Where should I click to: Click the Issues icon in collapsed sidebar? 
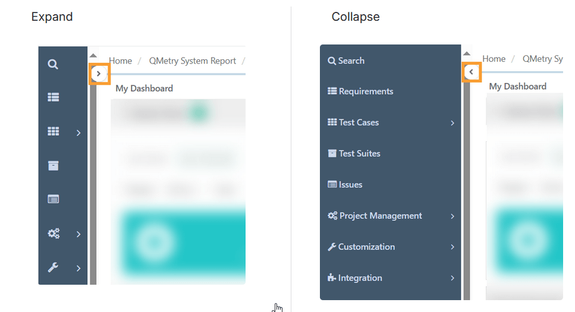(x=53, y=199)
